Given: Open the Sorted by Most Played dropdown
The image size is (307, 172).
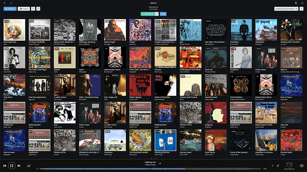Looking at the screenshot, I should (286, 9).
